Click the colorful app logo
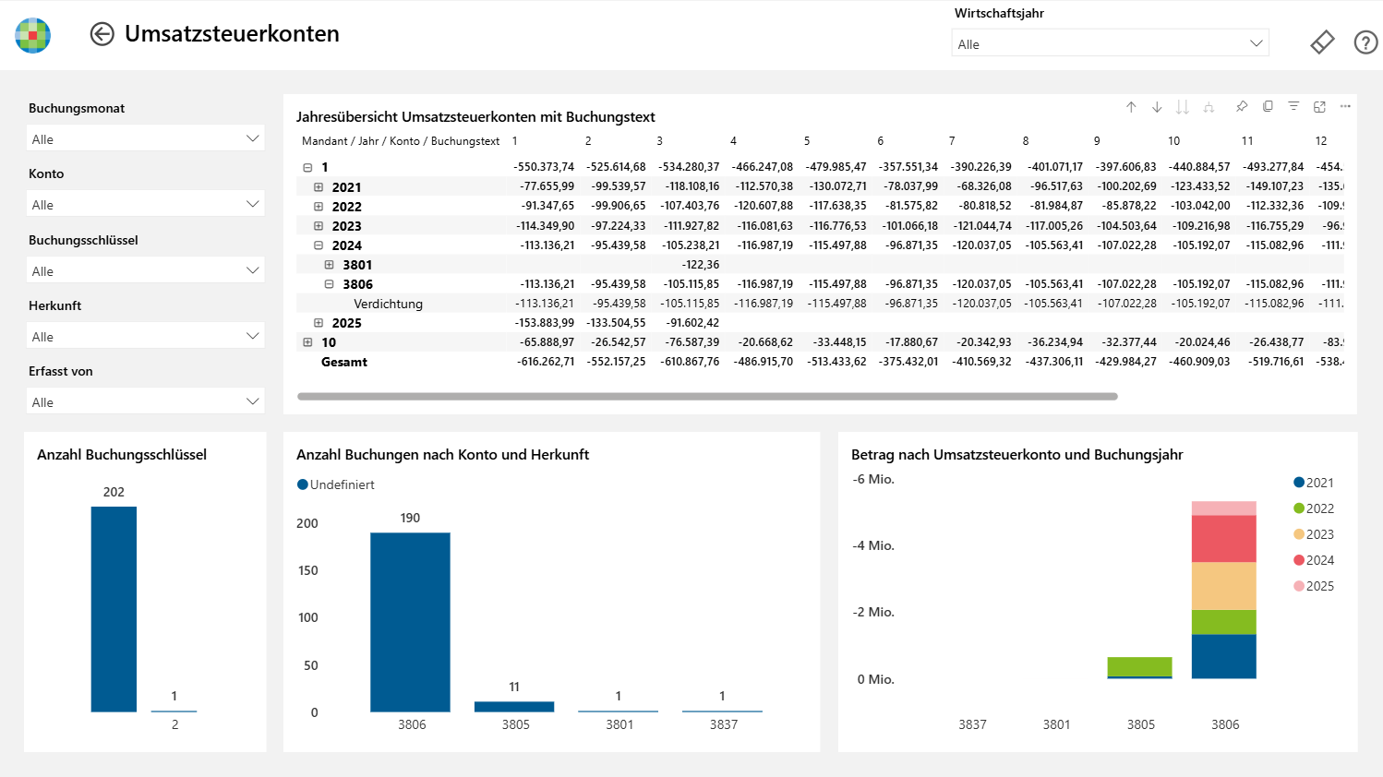Viewport: 1383px width, 777px height. (33, 35)
